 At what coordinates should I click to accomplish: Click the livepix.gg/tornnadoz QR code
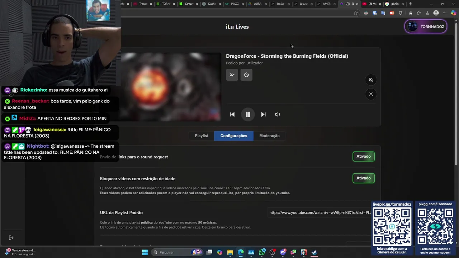click(392, 226)
